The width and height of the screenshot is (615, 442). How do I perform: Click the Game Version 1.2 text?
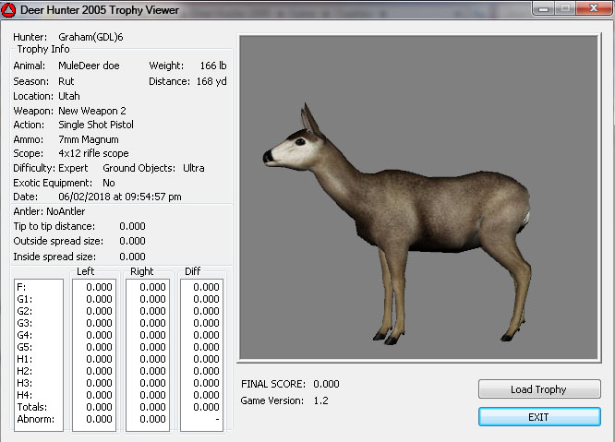320,400
